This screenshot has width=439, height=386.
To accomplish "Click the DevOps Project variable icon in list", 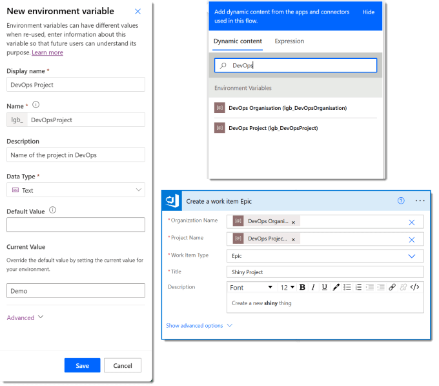I will click(x=219, y=128).
